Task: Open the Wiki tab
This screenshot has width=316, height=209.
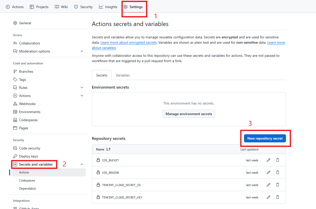Action: click(61, 7)
